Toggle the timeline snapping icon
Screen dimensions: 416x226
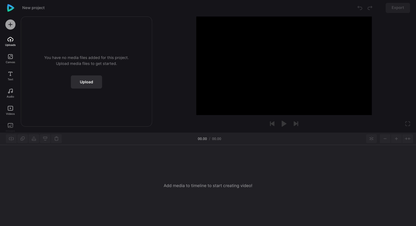click(371, 139)
